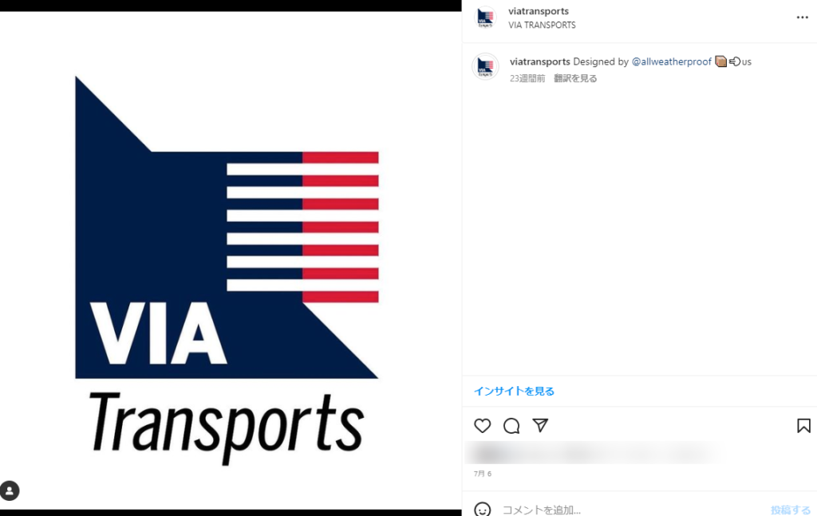Open the three-dots more options menu

pos(803,18)
